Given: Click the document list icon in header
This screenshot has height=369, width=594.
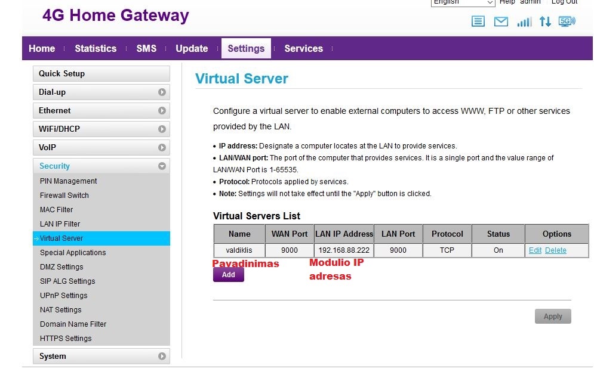Looking at the screenshot, I should (478, 22).
